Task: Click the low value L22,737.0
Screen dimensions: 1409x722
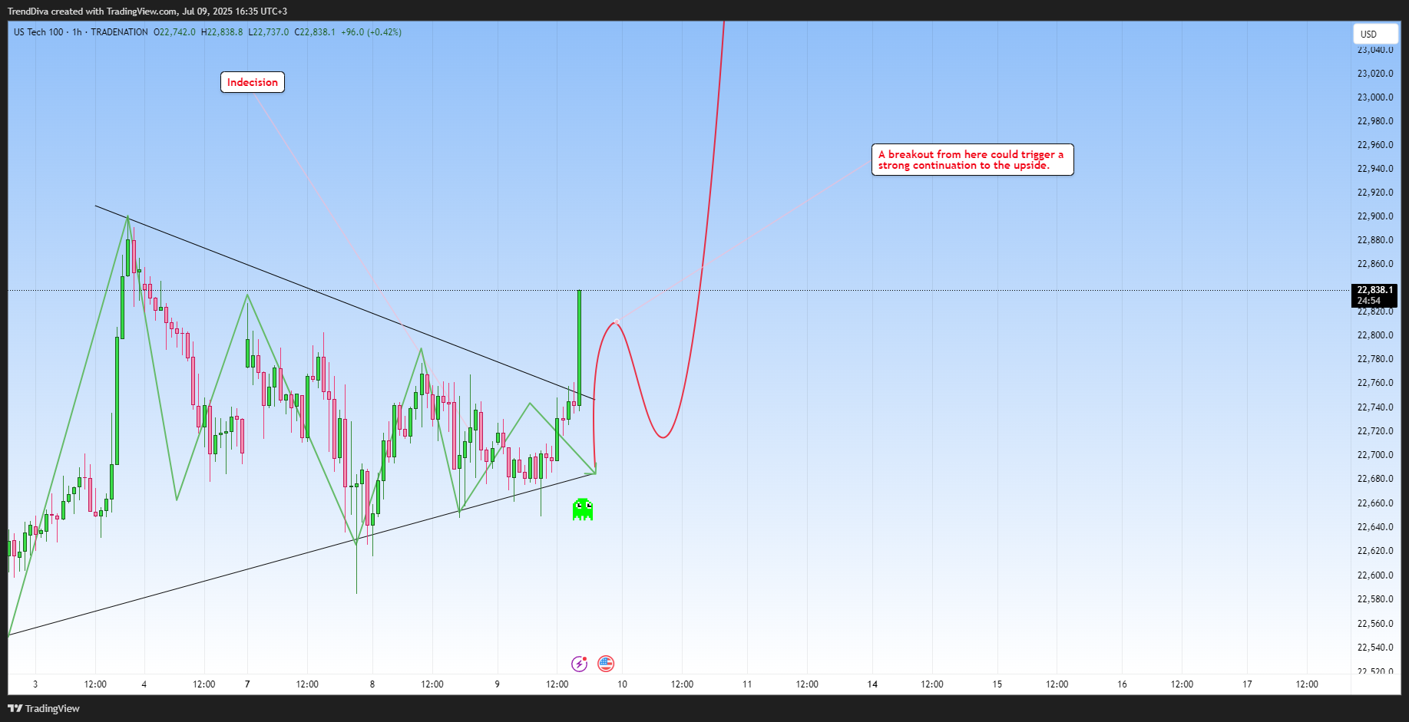Action: tap(269, 32)
